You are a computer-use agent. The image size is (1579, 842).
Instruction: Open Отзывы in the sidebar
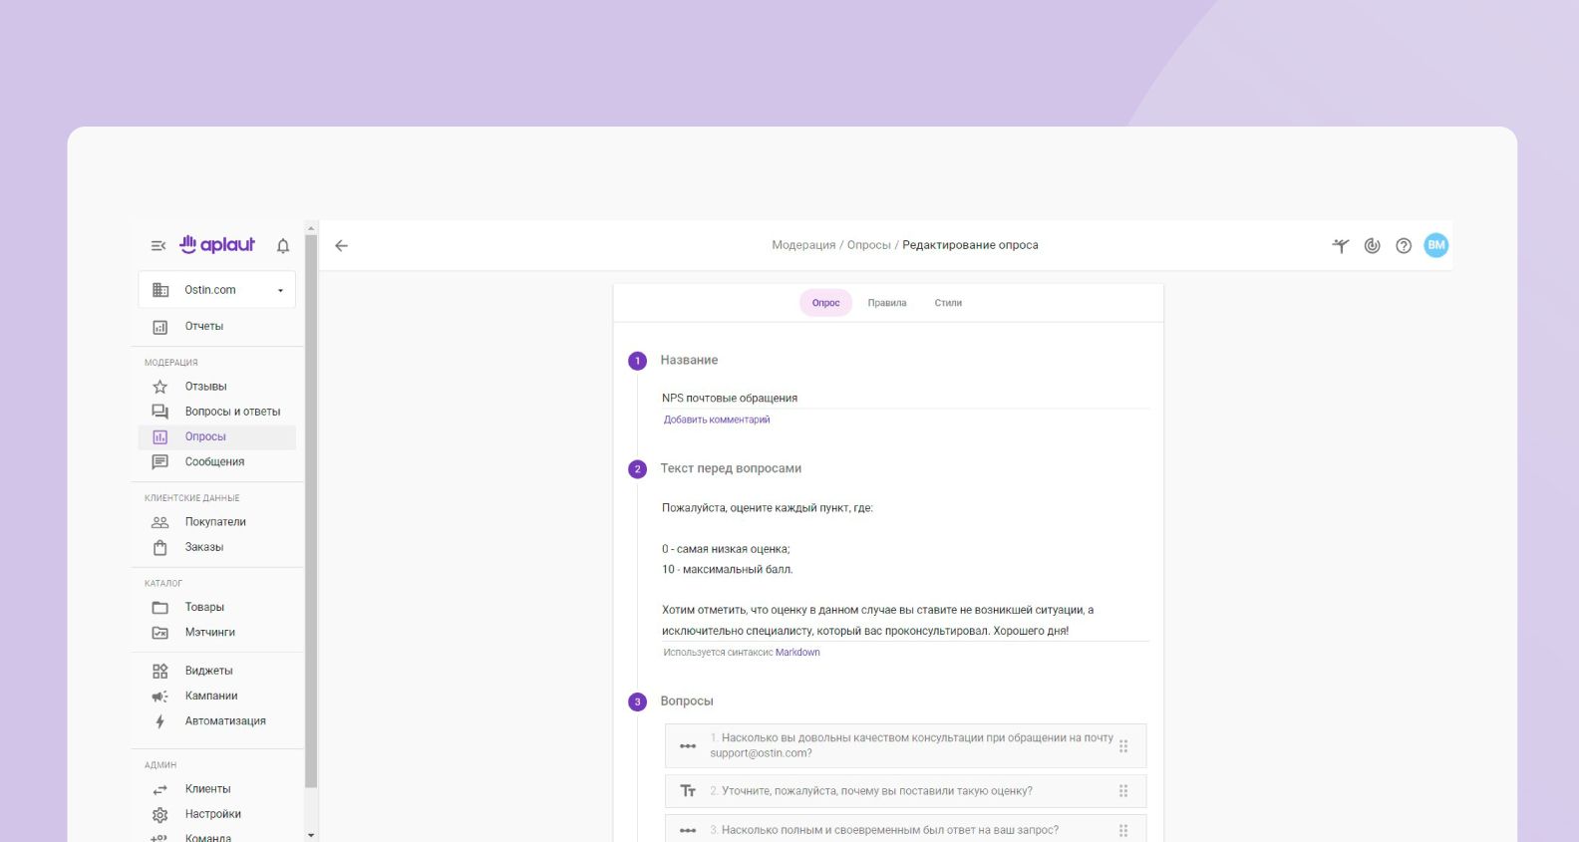click(x=205, y=387)
